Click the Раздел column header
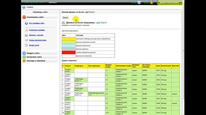The width and height of the screenshot is (206, 115). [69, 66]
